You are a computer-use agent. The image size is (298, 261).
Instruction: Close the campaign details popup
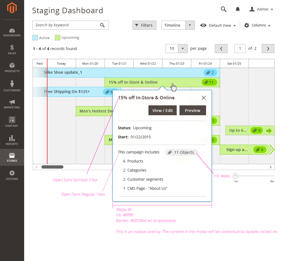pyautogui.click(x=204, y=98)
